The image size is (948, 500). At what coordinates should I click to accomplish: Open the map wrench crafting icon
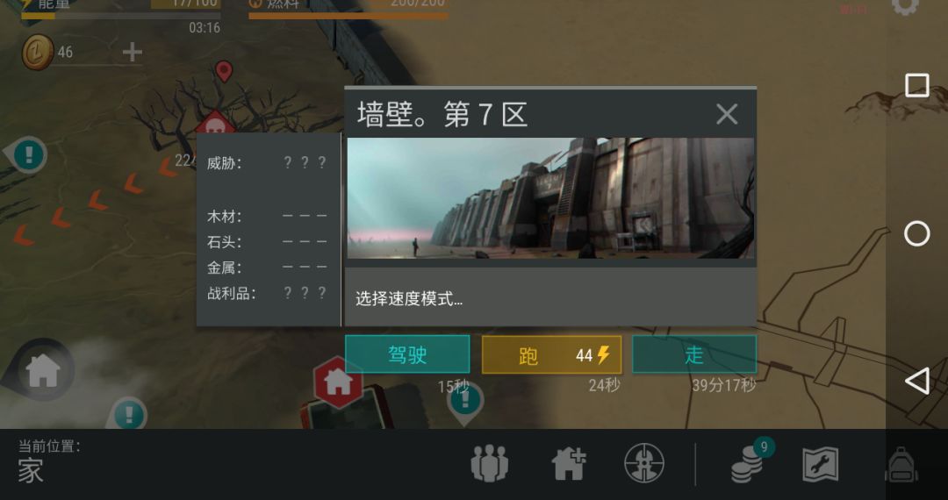coord(820,464)
